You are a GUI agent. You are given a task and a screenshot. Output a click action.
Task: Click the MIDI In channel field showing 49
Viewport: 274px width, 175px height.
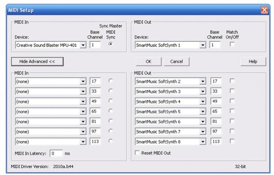95,101
